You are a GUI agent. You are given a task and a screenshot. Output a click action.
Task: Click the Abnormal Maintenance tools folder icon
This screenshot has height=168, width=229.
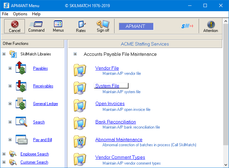(80, 142)
